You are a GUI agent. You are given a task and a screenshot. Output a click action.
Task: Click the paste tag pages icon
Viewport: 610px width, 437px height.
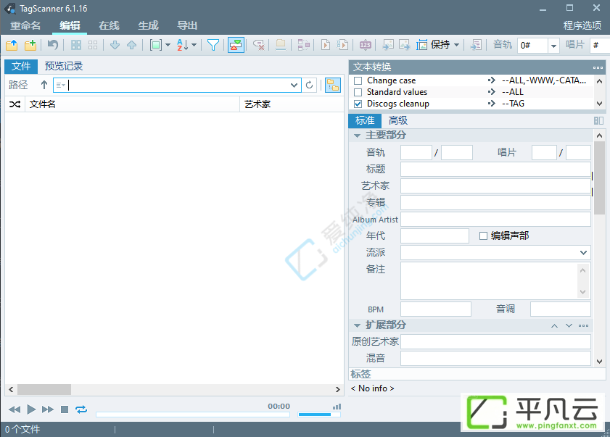342,45
